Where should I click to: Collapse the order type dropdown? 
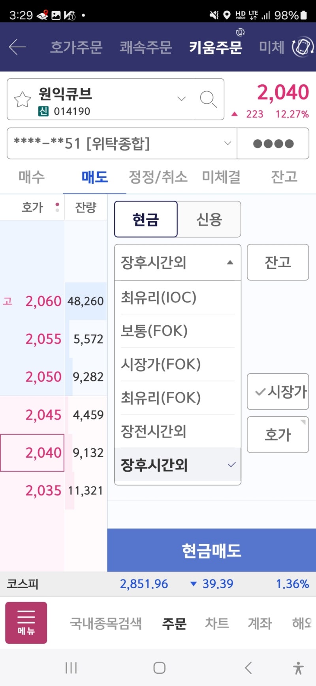click(230, 262)
